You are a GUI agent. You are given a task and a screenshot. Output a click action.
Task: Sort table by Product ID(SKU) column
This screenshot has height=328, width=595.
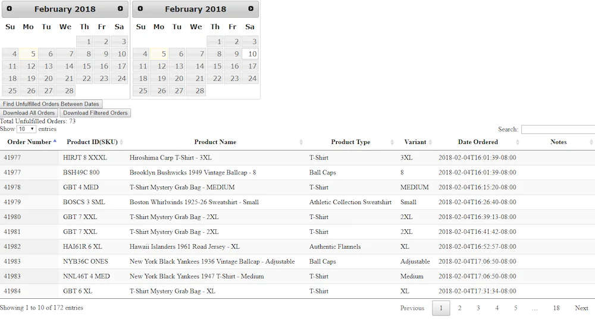[92, 142]
